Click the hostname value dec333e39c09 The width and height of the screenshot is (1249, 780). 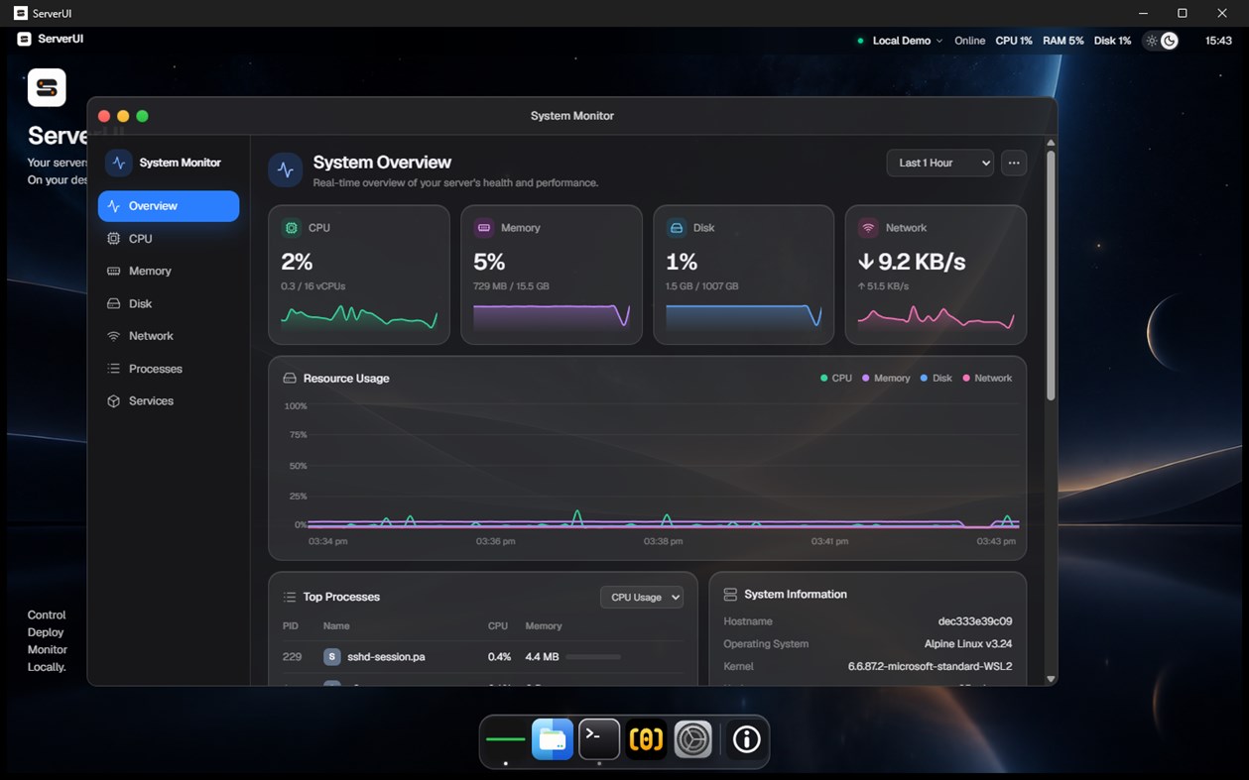(975, 621)
